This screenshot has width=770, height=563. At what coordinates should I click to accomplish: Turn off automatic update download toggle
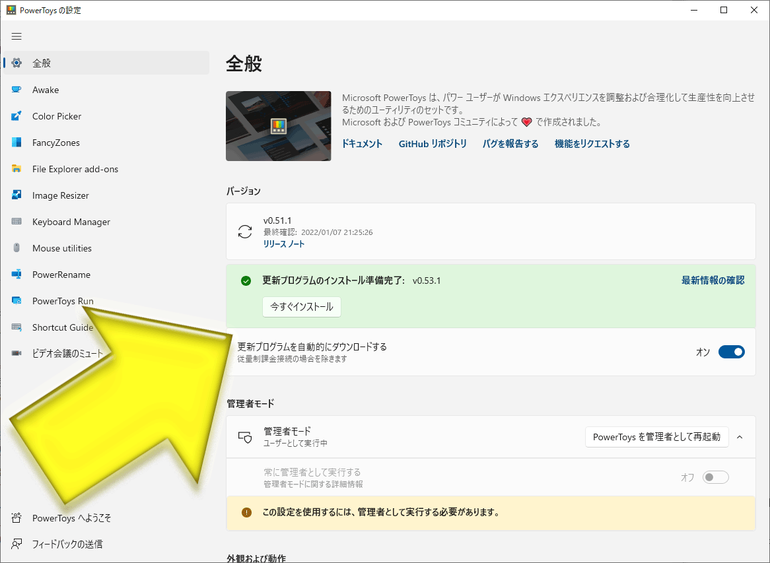(732, 352)
